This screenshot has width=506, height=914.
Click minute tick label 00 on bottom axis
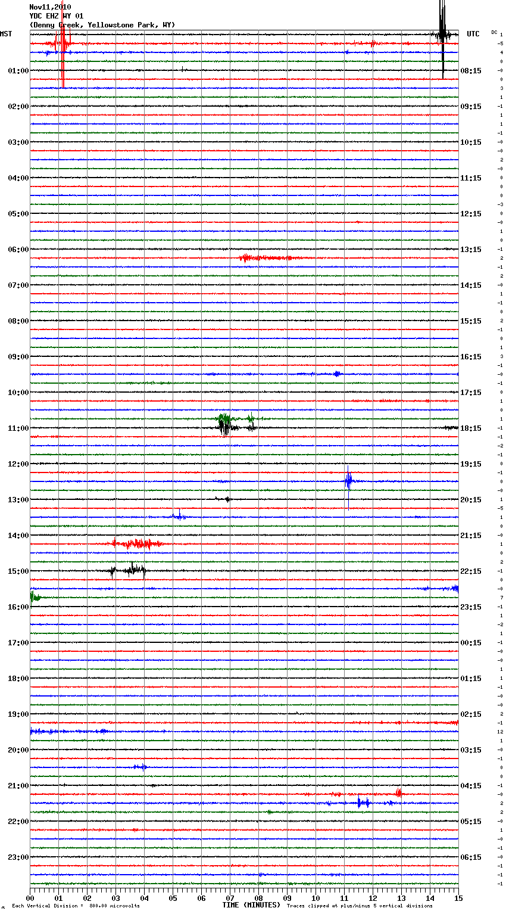tap(30, 898)
